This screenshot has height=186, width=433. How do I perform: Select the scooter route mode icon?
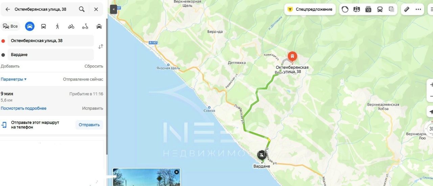tap(85, 26)
